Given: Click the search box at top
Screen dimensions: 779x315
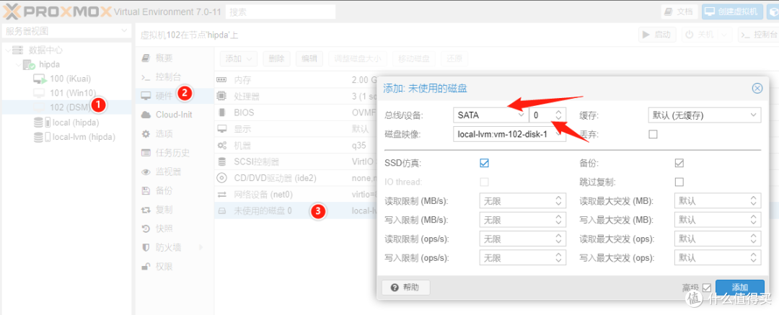Looking at the screenshot, I should [280, 12].
